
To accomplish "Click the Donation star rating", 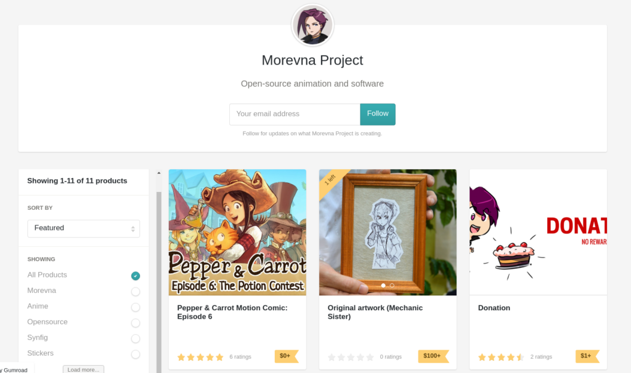I will point(501,357).
